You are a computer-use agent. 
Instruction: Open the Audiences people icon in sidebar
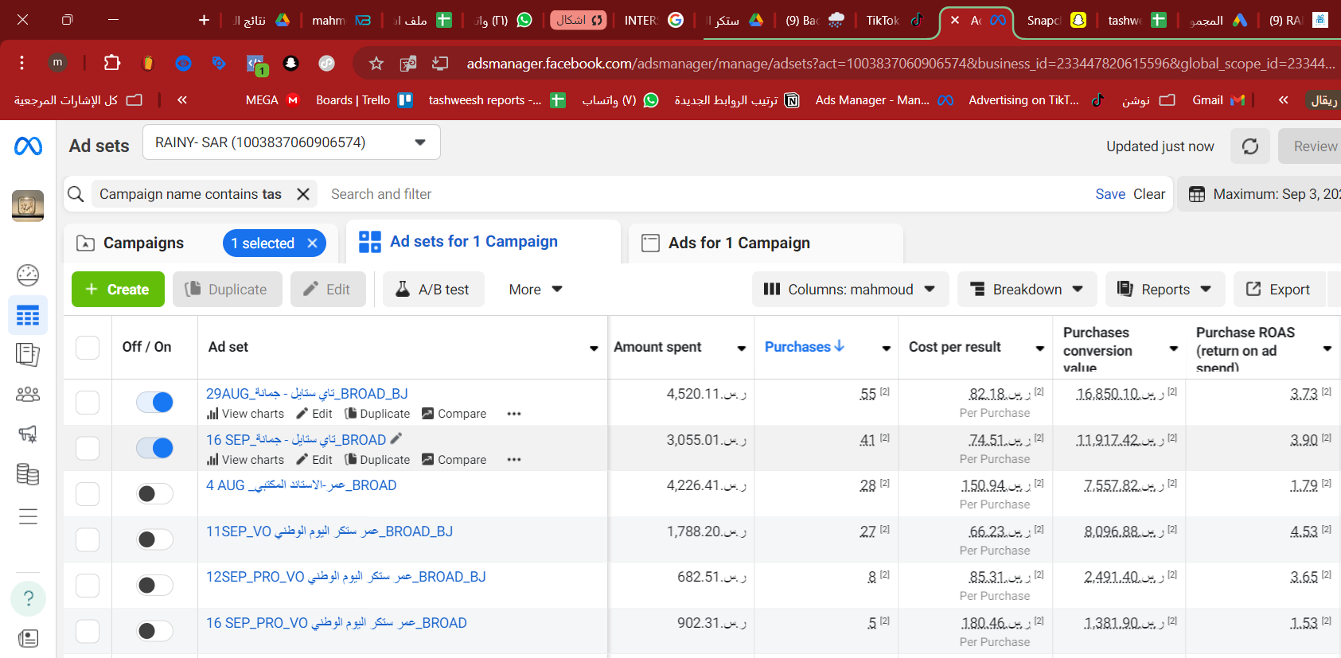[x=28, y=395]
